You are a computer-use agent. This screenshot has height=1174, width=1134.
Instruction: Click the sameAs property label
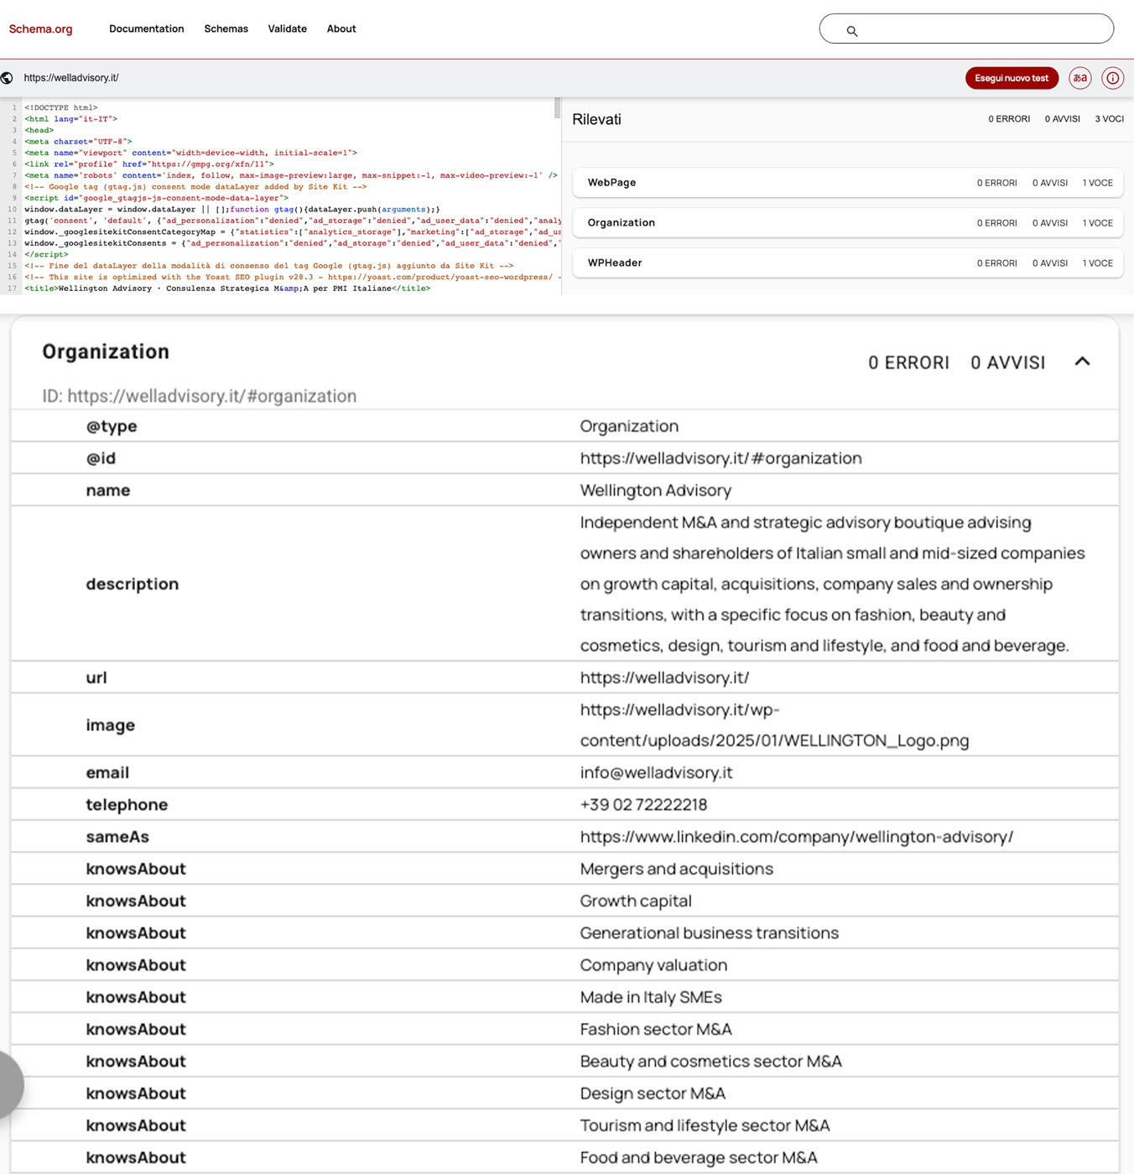[x=117, y=836]
